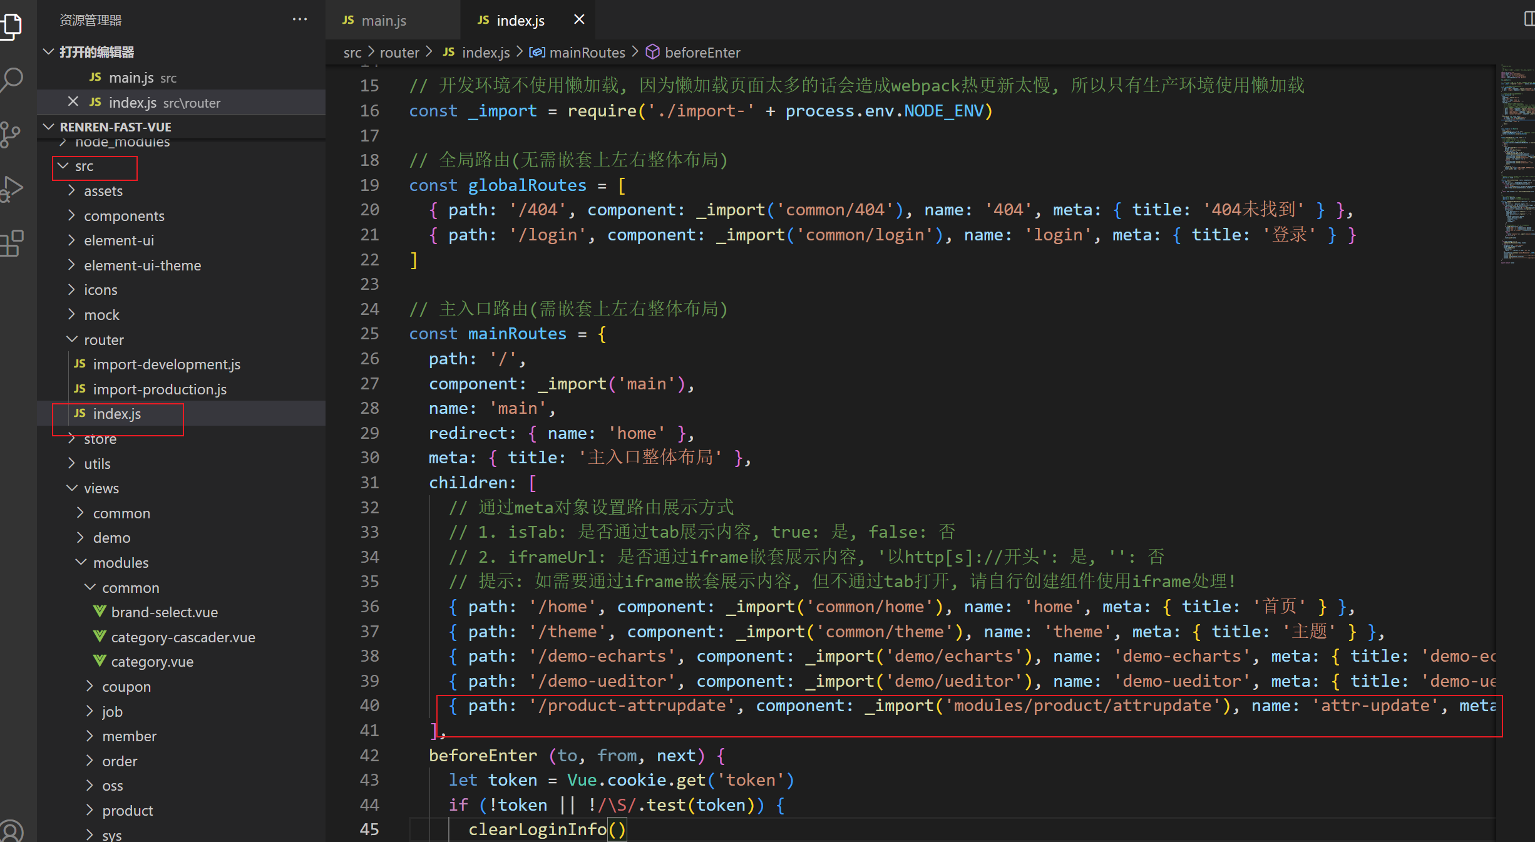
Task: Click router in the breadcrumb path
Action: [399, 53]
